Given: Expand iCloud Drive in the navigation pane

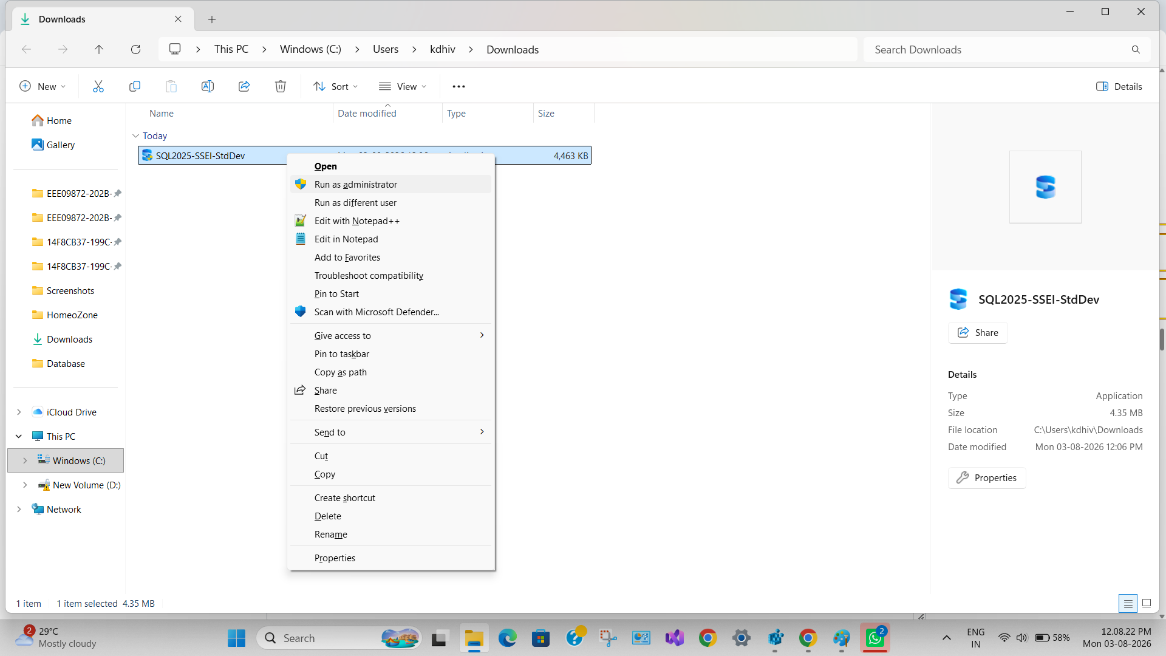Looking at the screenshot, I should tap(19, 412).
